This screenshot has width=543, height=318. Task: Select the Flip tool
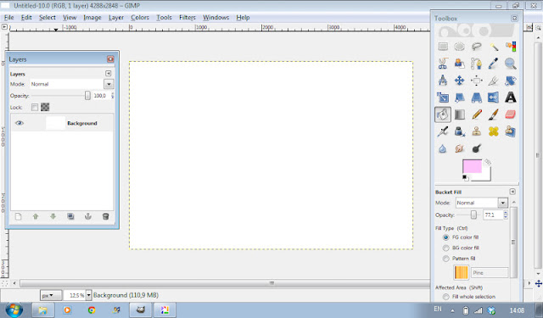(x=494, y=98)
